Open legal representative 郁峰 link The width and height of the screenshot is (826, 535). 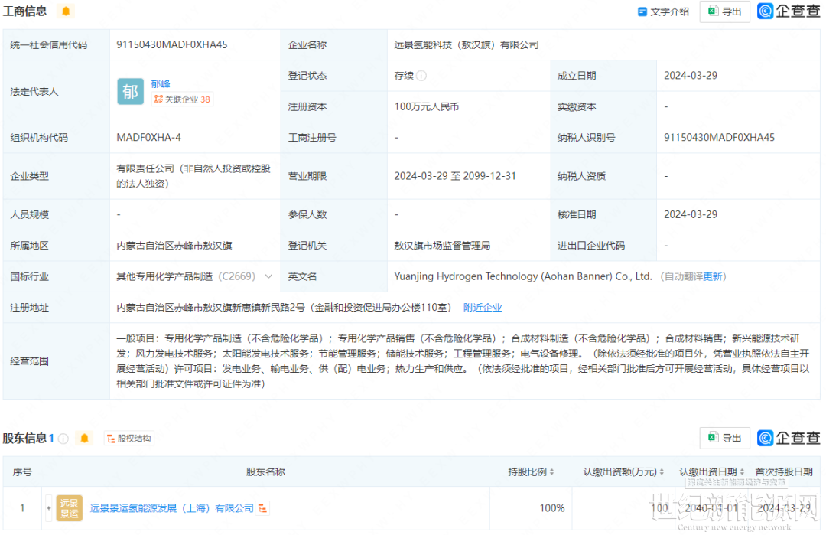tap(161, 83)
